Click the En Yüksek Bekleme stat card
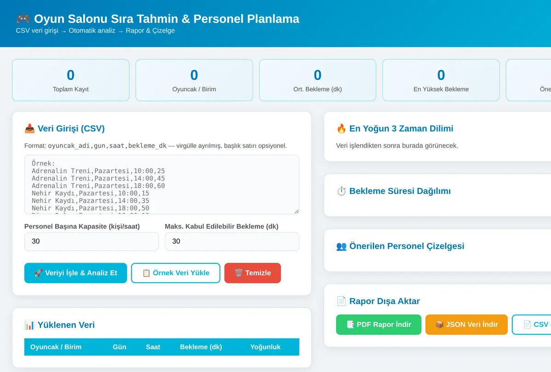551x372 pixels. [441, 80]
